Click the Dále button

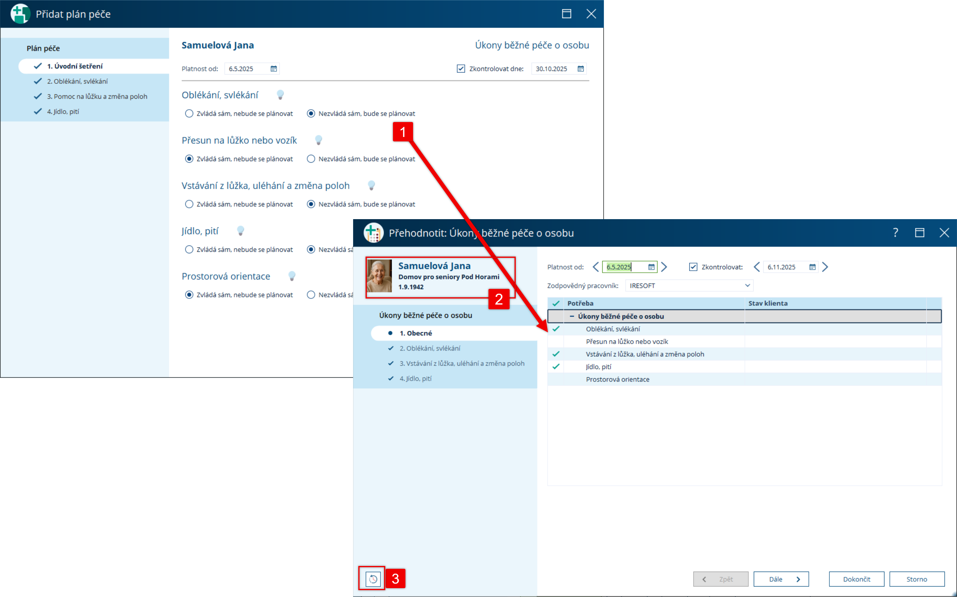781,579
